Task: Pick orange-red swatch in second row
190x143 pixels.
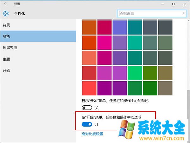Action: coord(89,43)
